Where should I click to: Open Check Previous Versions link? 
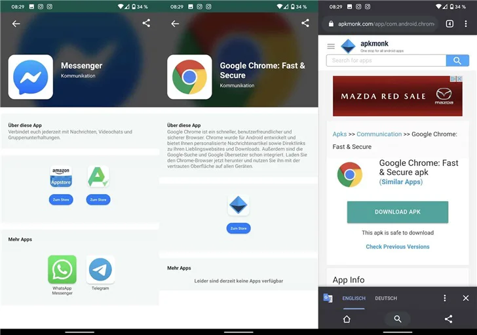click(x=397, y=246)
